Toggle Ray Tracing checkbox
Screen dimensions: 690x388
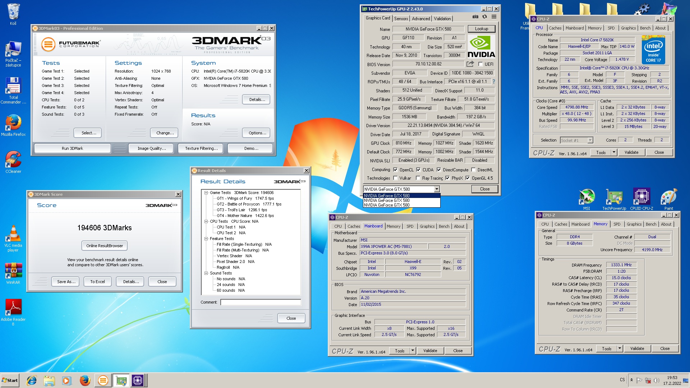point(418,178)
